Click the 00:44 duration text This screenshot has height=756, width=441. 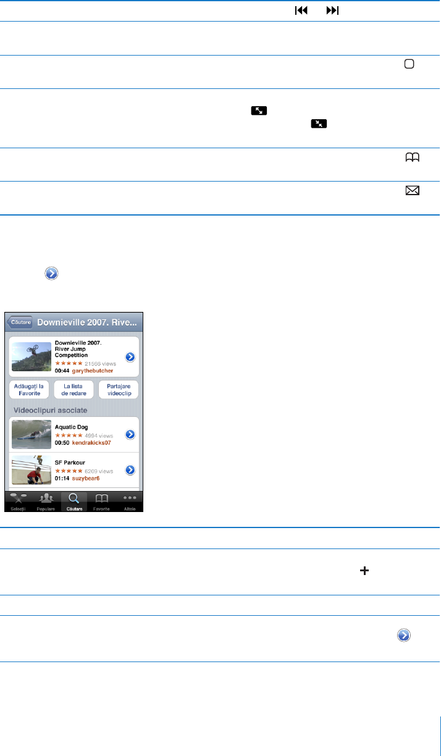(61, 371)
